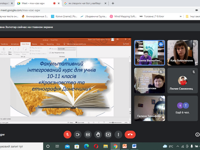Viewport: 200px width, 150px height.
Task: Click muted mic icon on Katy Solovianova tile
Action: tap(194, 44)
